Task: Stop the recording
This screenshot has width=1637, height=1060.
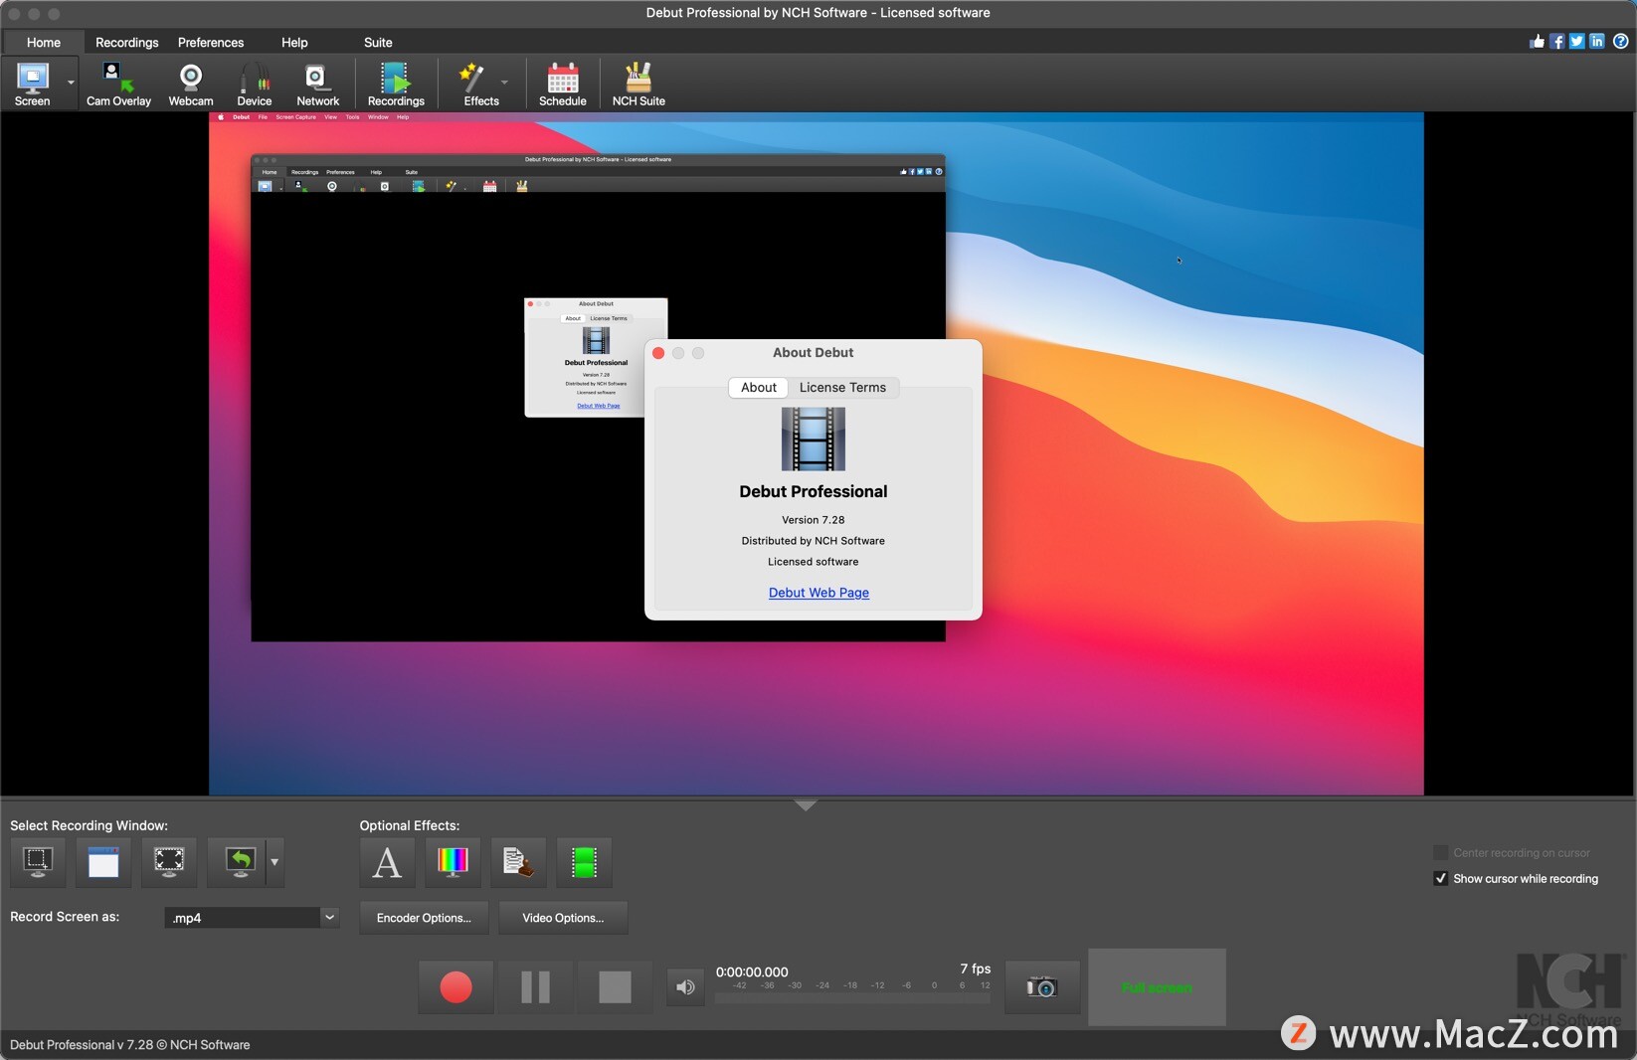Action: 615,987
